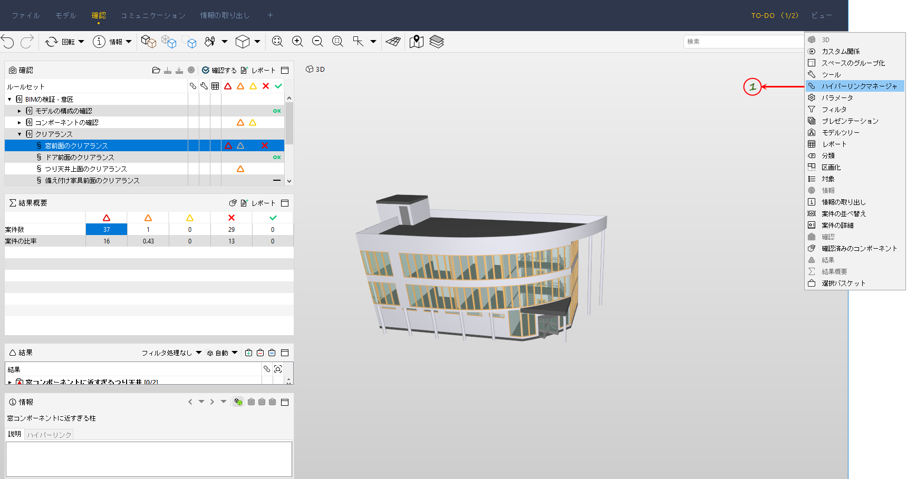The height and width of the screenshot is (479, 907).
Task: Click the undo arrow icon
Action: [x=7, y=42]
